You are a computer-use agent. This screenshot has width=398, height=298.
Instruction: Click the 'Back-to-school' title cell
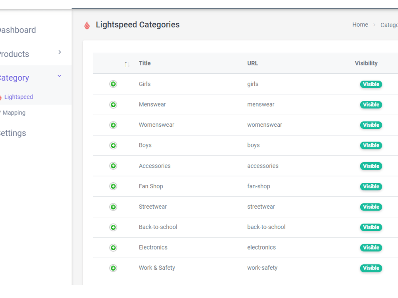[x=158, y=227]
